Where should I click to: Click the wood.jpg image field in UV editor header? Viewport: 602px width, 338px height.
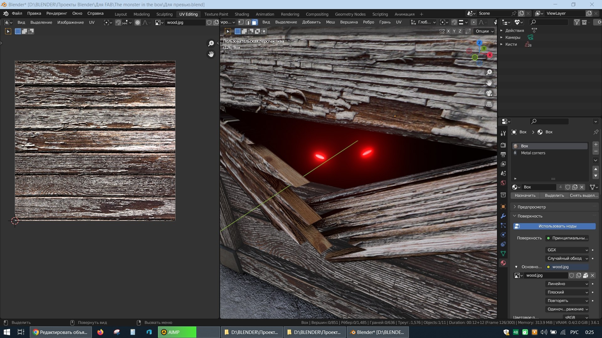pos(185,23)
